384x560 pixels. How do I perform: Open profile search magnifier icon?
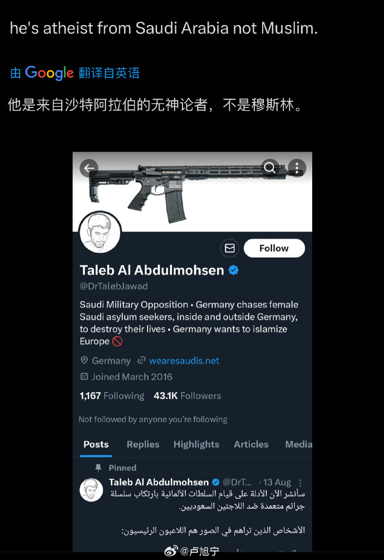point(270,168)
